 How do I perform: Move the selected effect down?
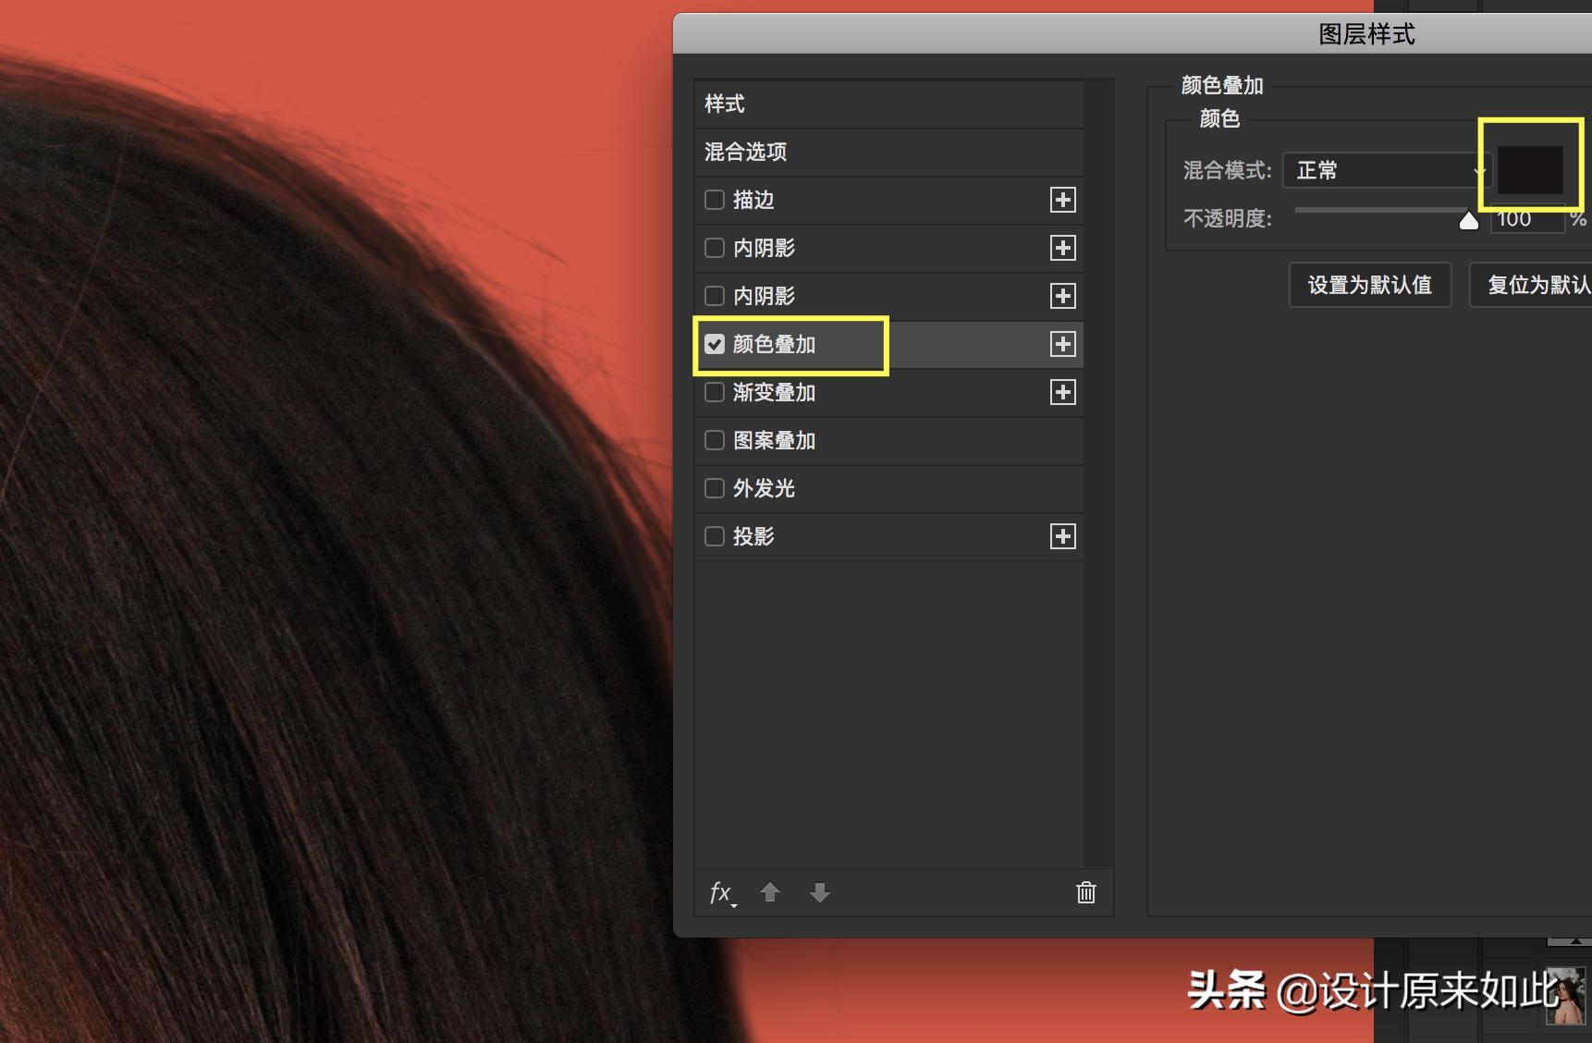click(819, 892)
